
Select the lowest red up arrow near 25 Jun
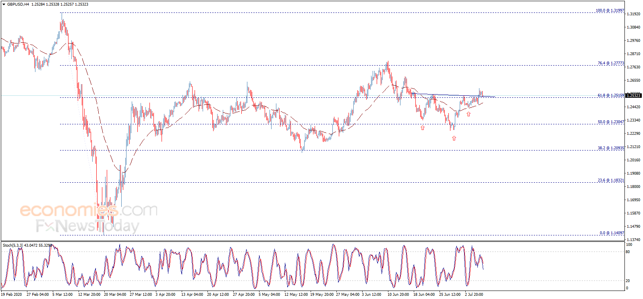coord(454,138)
